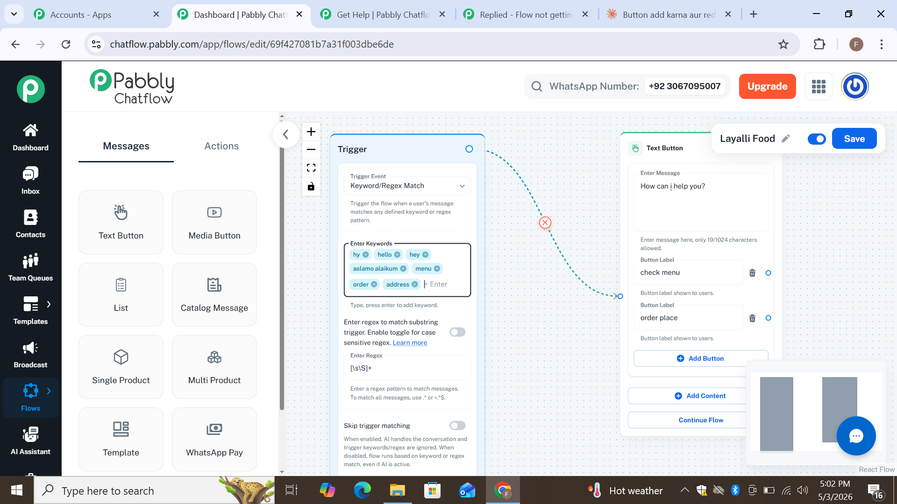Zoom in on the flow canvas
Viewport: 897px width, 504px height.
coord(311,132)
